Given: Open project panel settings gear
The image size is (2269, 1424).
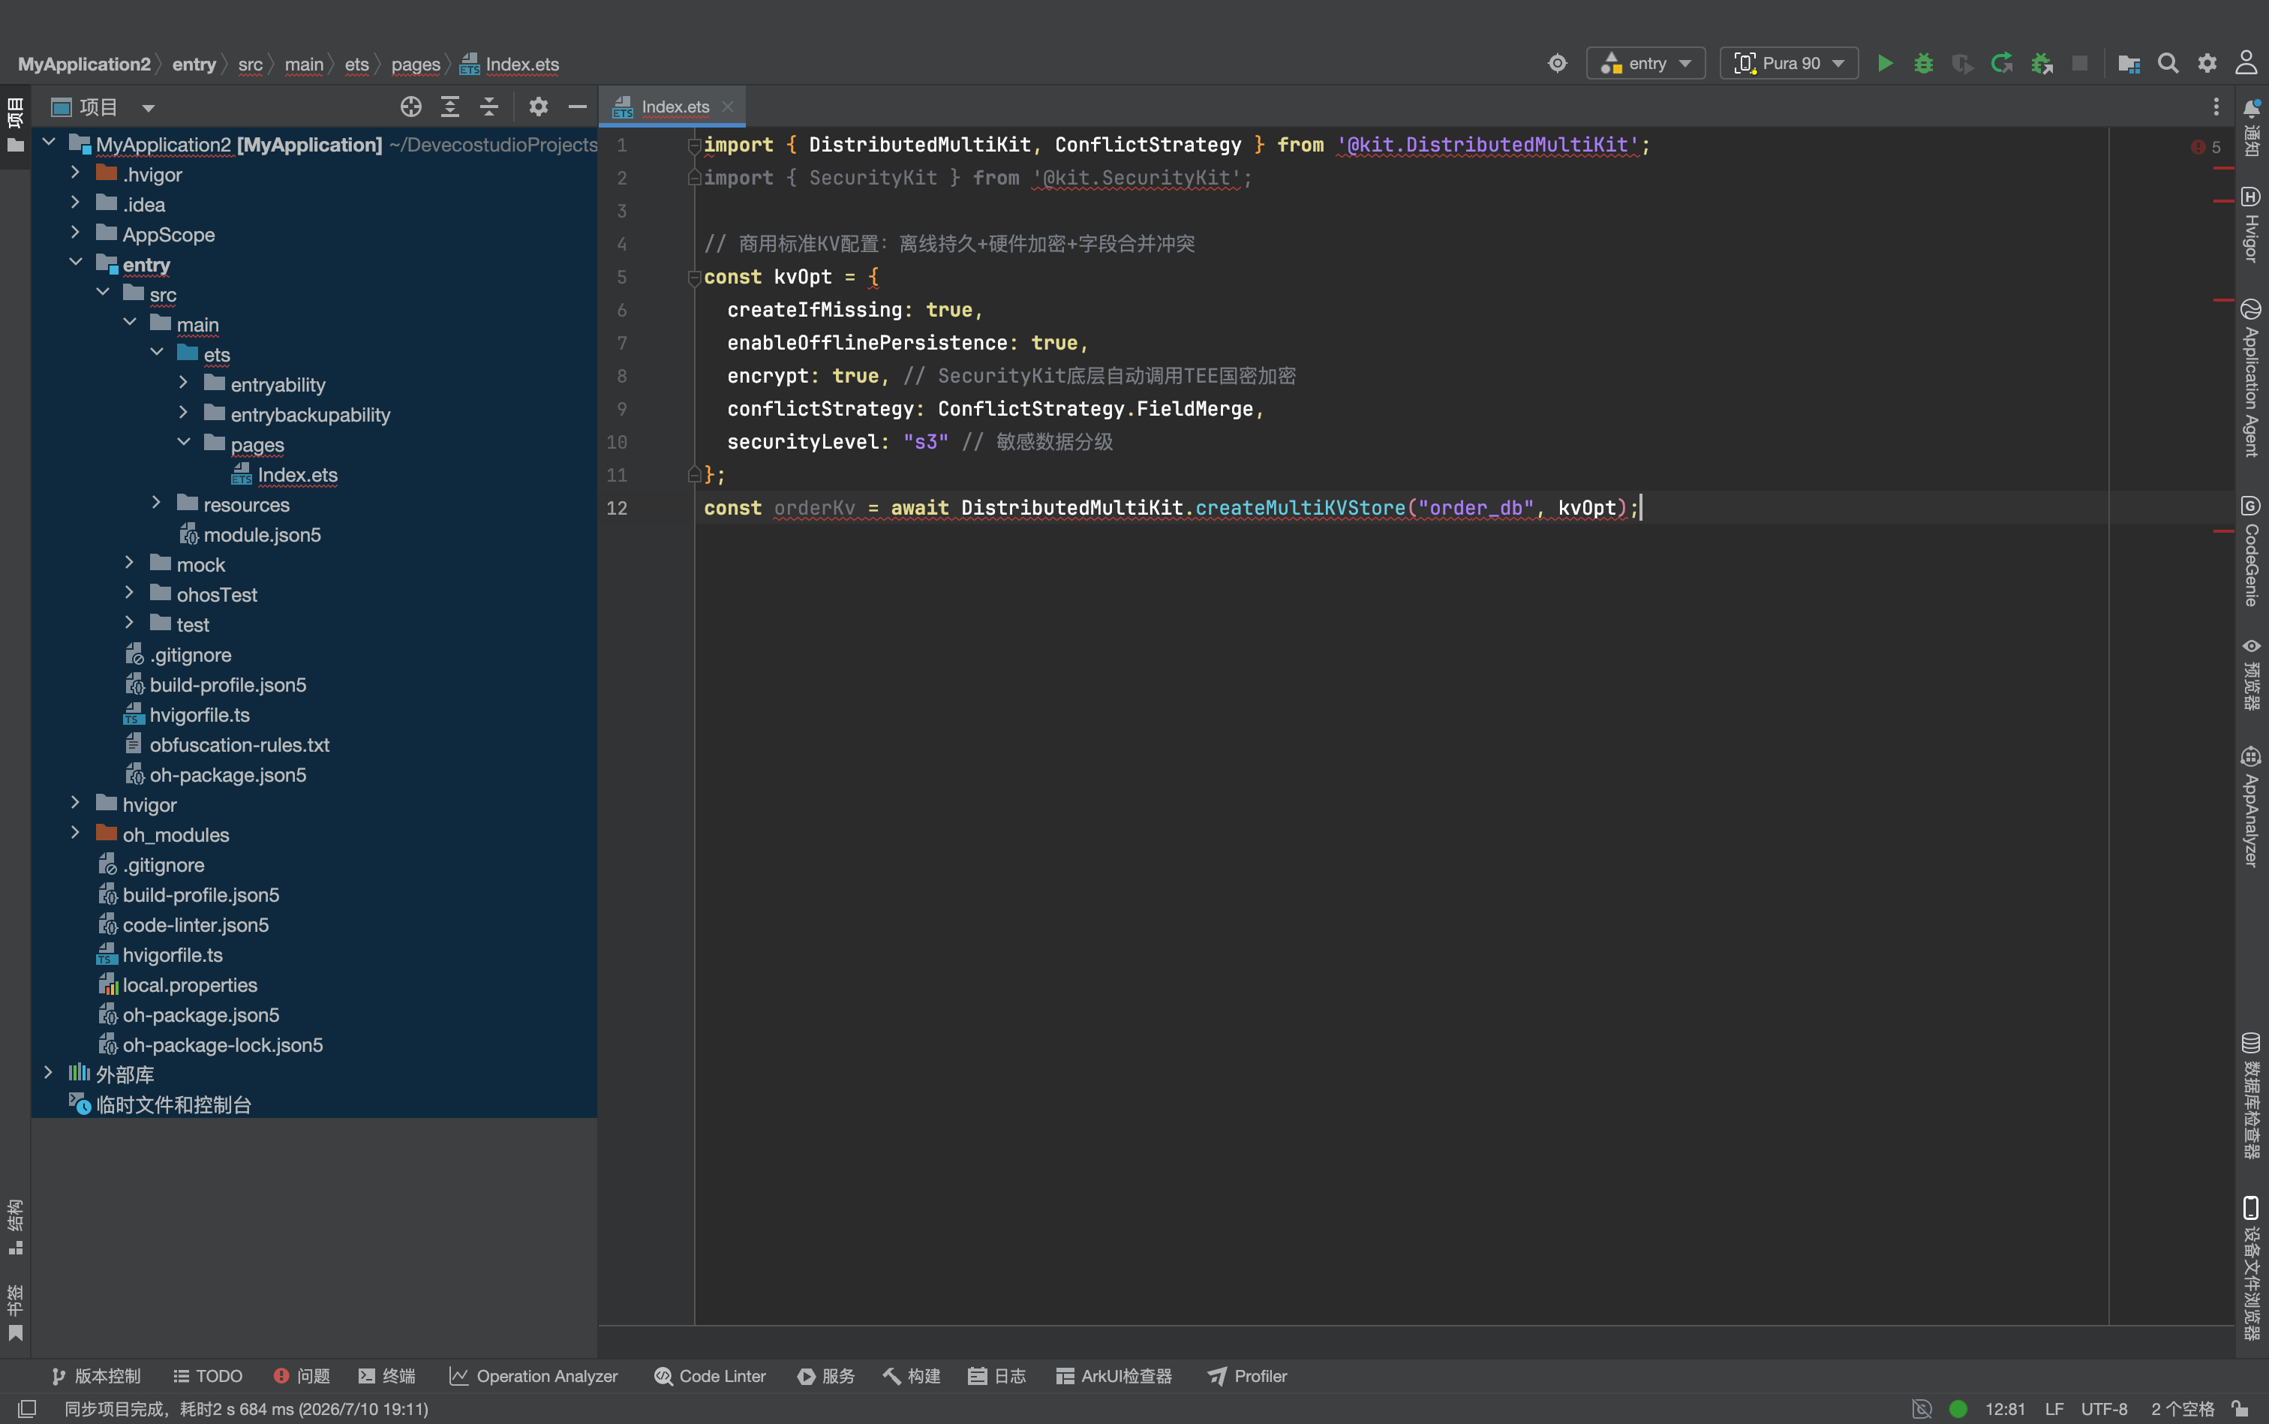Looking at the screenshot, I should coord(538,107).
